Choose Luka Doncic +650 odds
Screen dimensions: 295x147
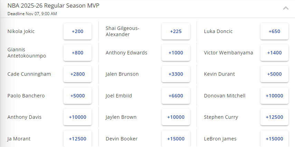pos(274,31)
